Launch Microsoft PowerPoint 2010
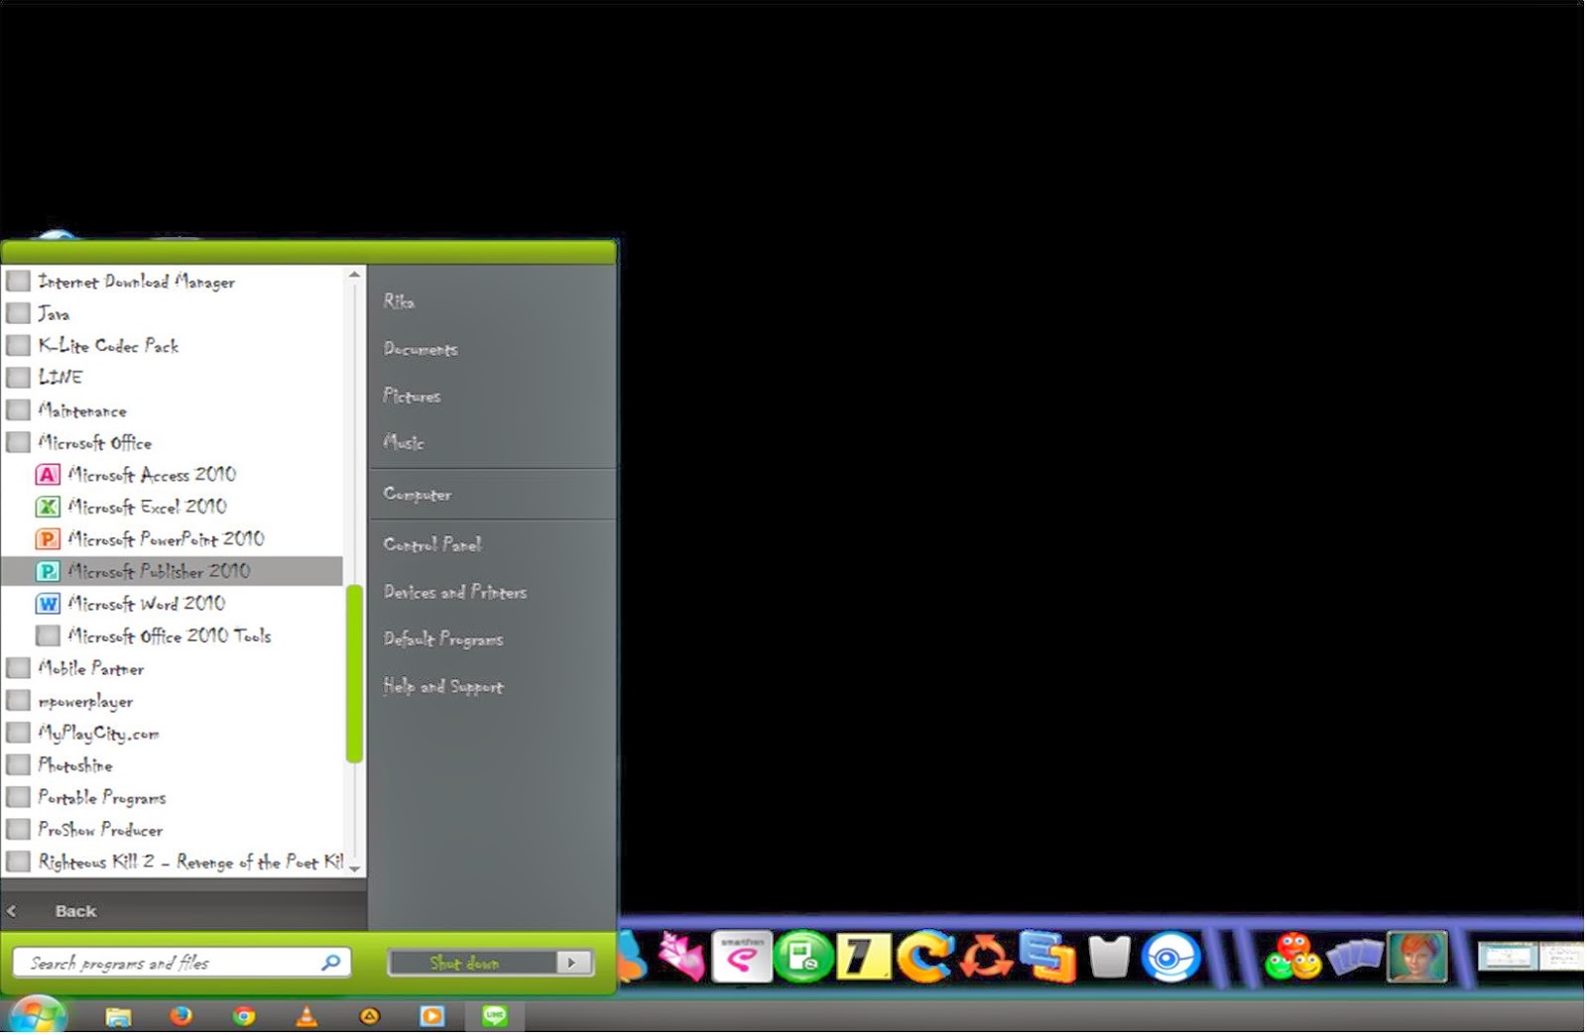This screenshot has height=1035, width=1587. 151,539
